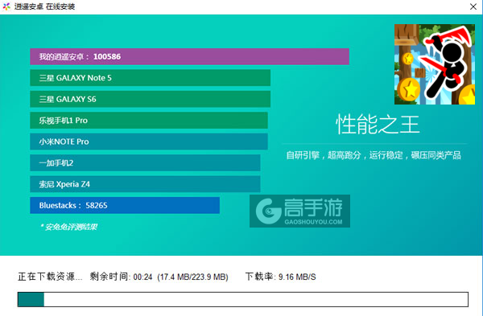
Task: Click the 剩余时间 00:24 readout
Action: (x=121, y=277)
